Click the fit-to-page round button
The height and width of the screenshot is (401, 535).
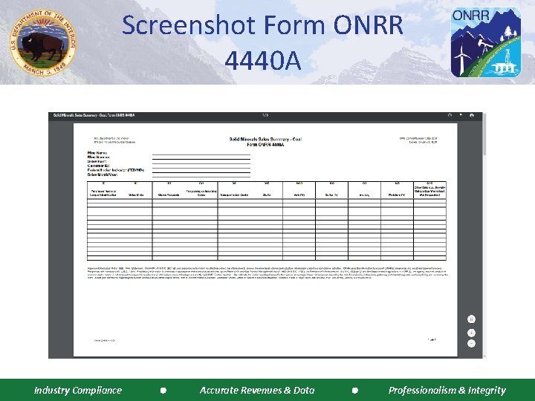pyautogui.click(x=471, y=319)
